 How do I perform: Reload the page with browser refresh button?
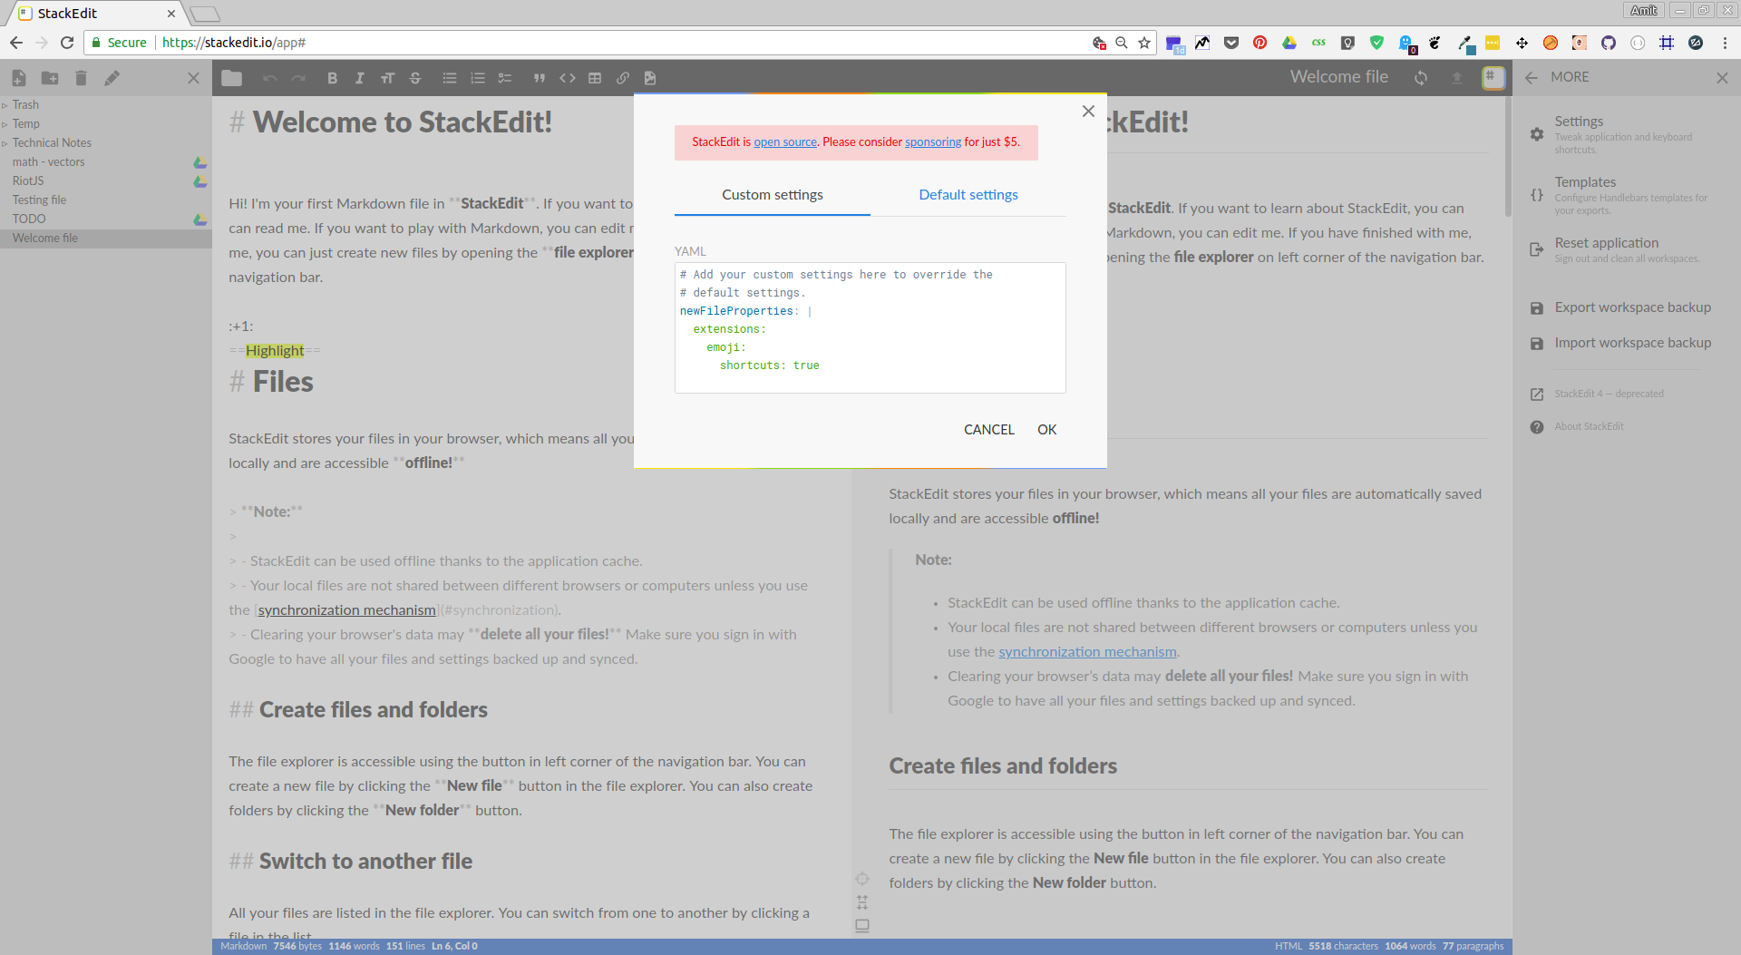(67, 43)
